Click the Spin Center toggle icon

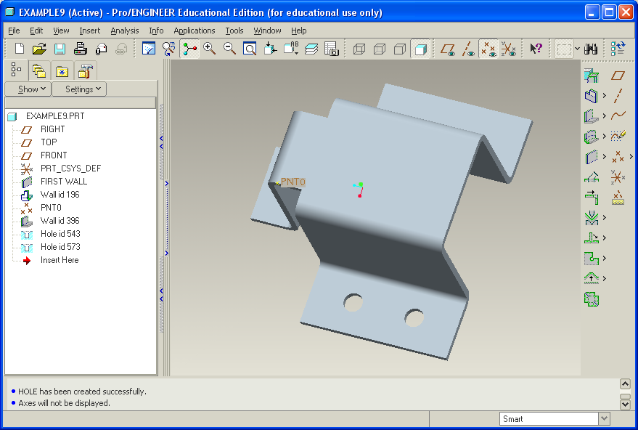click(x=190, y=49)
